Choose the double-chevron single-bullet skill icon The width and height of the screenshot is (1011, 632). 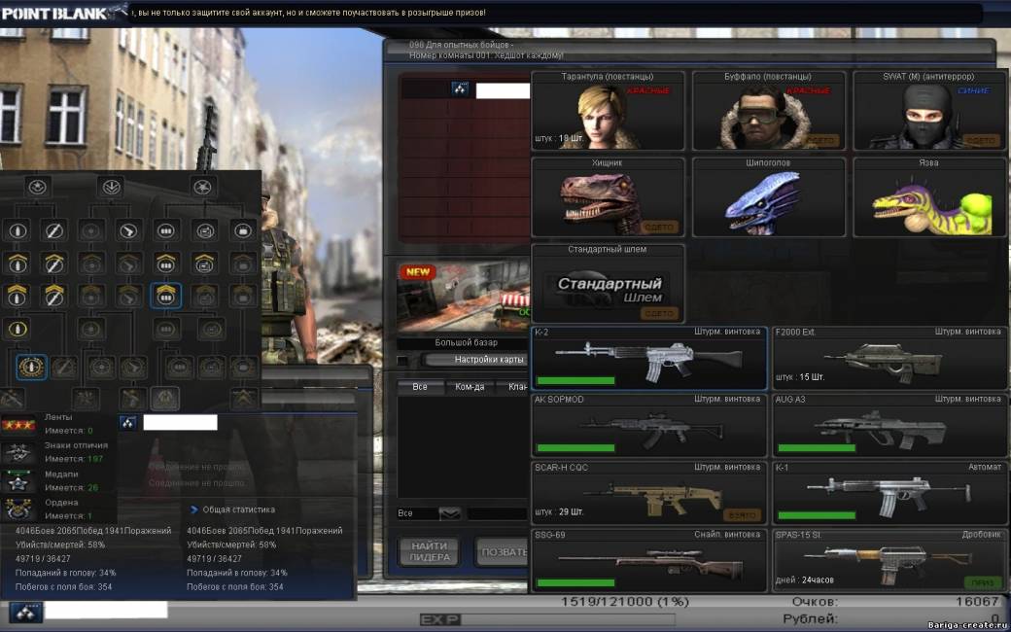[x=17, y=296]
